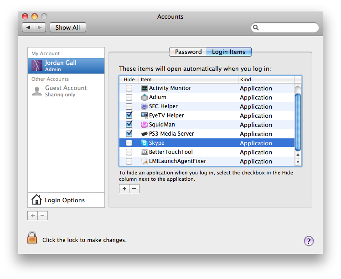Check Hide box for BetterTouchTool
The height and width of the screenshot is (279, 341).
(129, 152)
